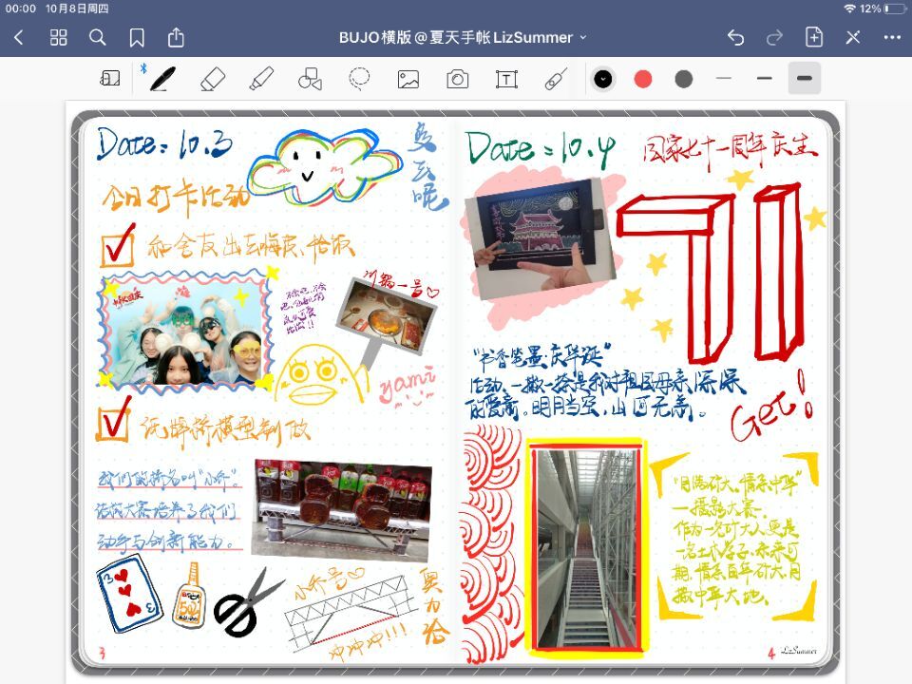Select the Highlighter tool

pos(261,79)
